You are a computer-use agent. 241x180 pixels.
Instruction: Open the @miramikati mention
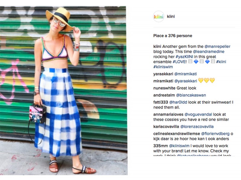pyautogui.click(x=186, y=74)
